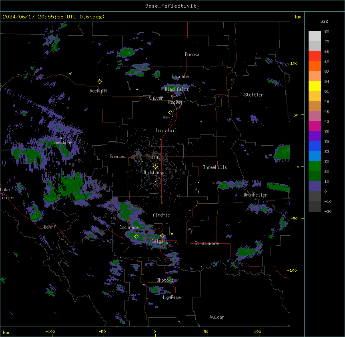
Task: Click the white asterisk east of Innisfail
Action: click(x=201, y=121)
